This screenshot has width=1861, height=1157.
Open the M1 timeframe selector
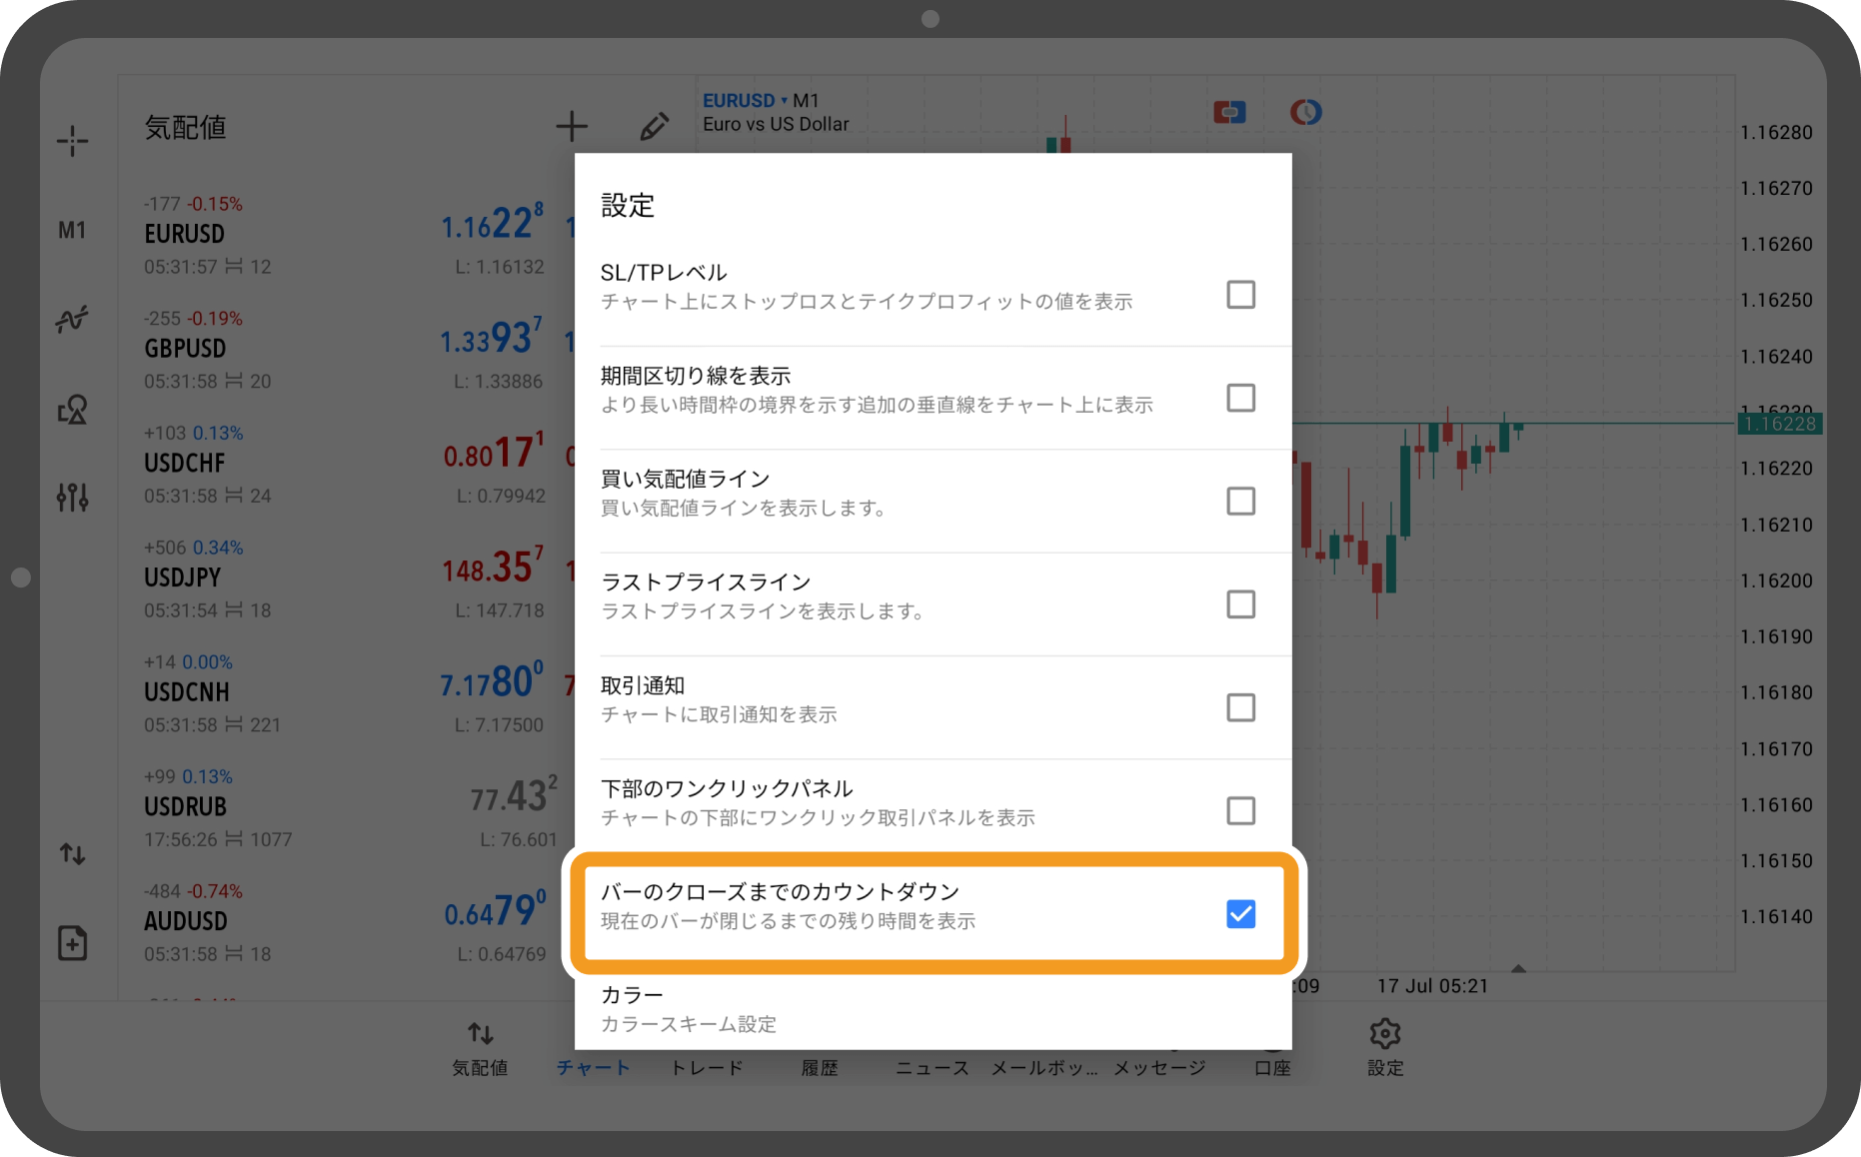coord(72,231)
